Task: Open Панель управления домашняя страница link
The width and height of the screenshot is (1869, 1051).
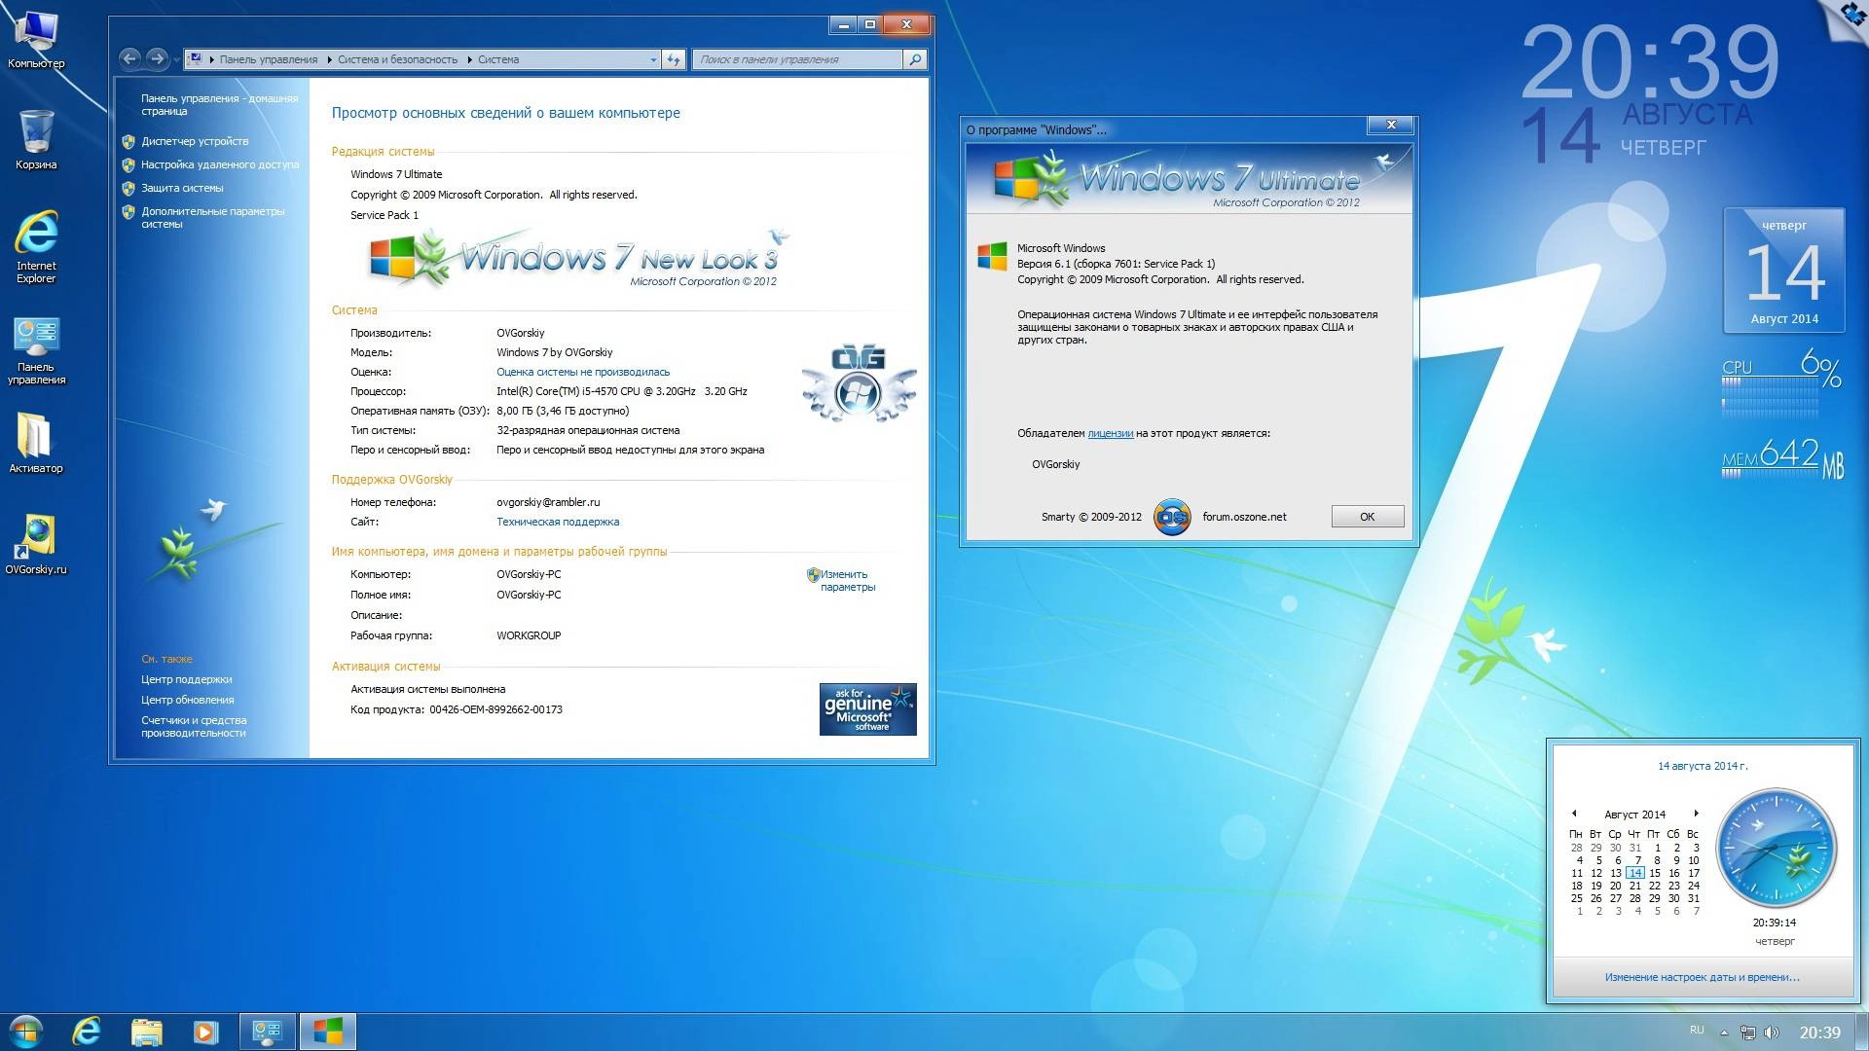Action: tap(219, 104)
